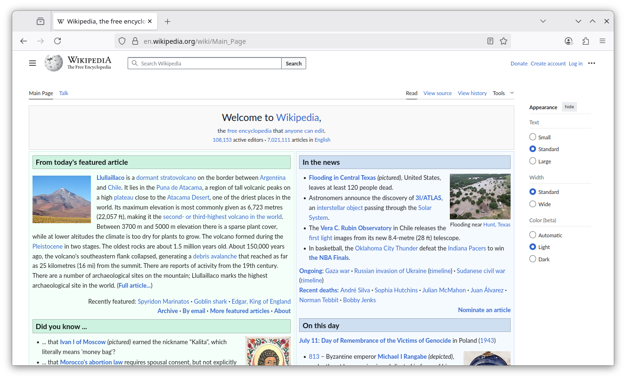Click the More featured articles link
Image resolution: width=626 pixels, height=379 pixels.
[x=240, y=311]
